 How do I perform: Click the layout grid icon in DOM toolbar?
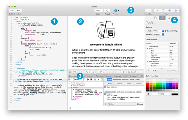click(95, 79)
